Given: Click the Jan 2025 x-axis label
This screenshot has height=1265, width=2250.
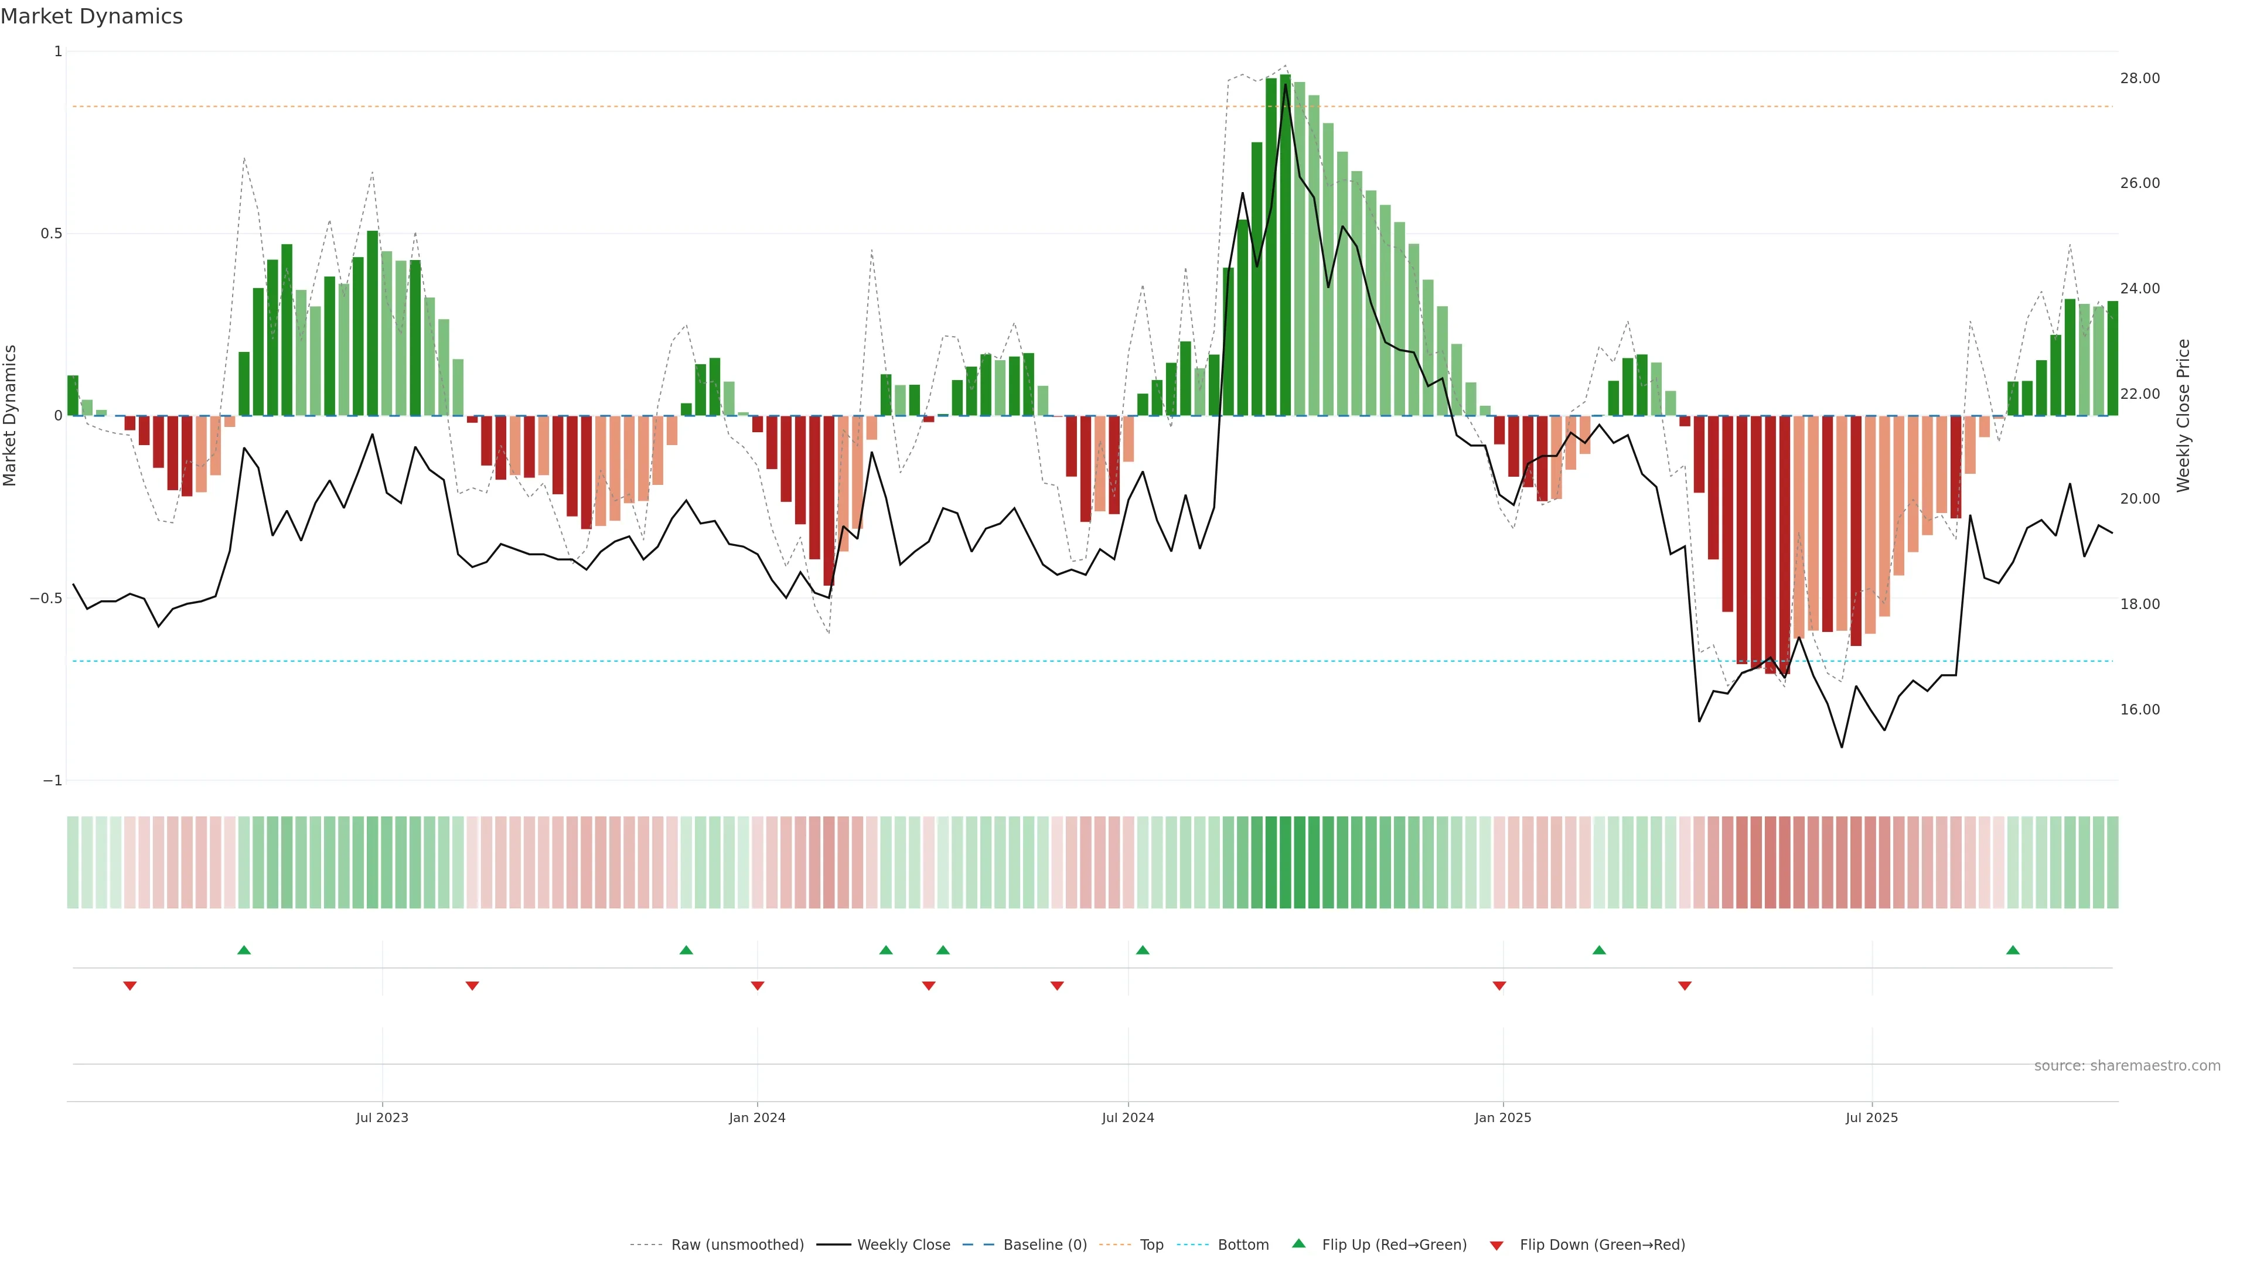Looking at the screenshot, I should [x=1502, y=1117].
